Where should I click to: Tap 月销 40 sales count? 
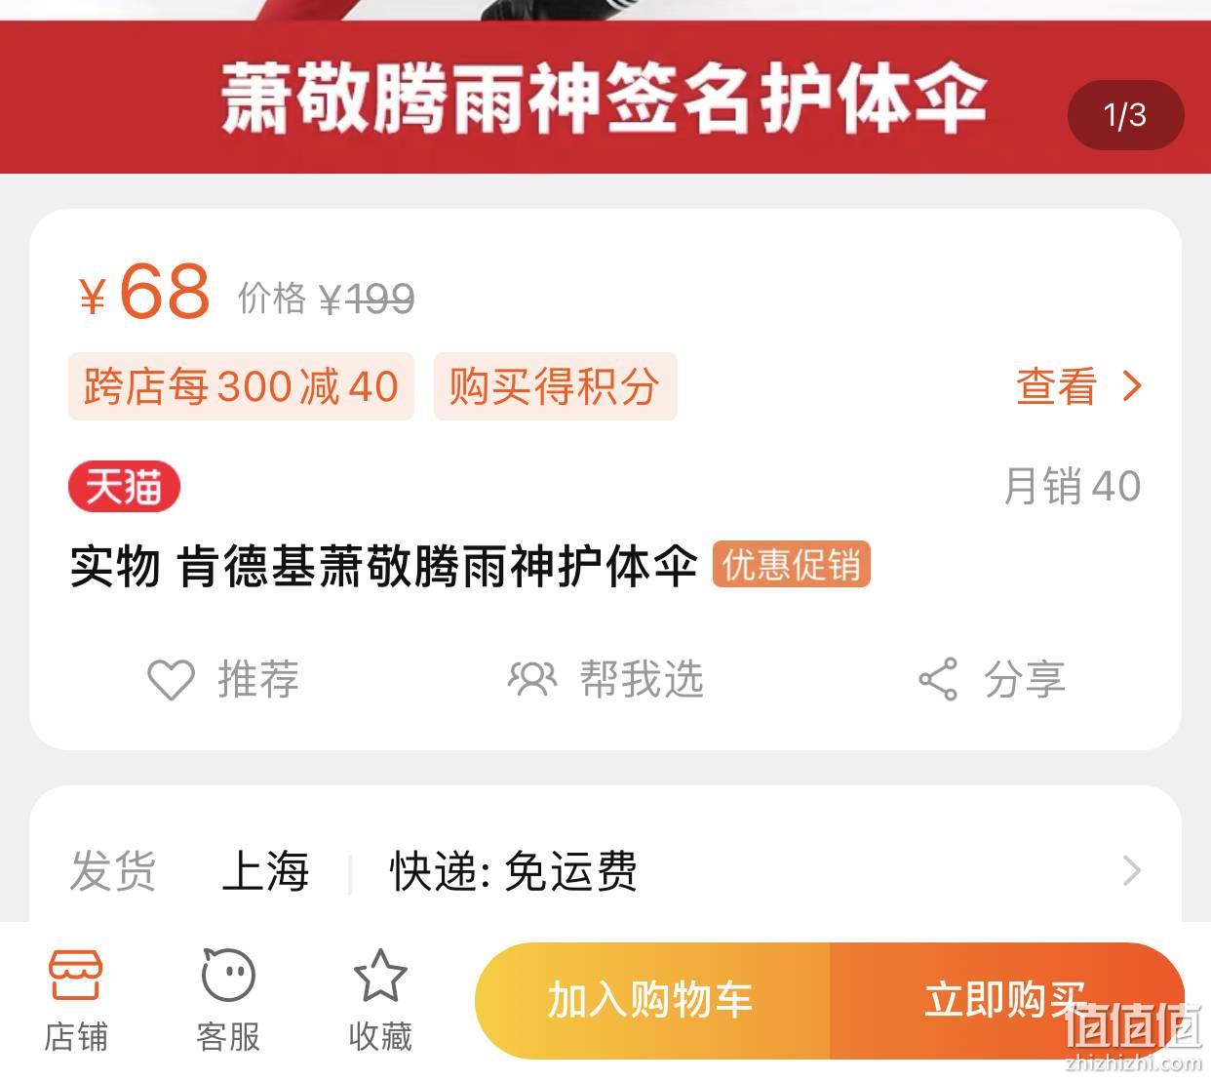tap(1073, 486)
